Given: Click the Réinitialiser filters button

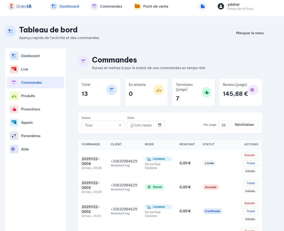Looking at the screenshot, I should point(244,125).
